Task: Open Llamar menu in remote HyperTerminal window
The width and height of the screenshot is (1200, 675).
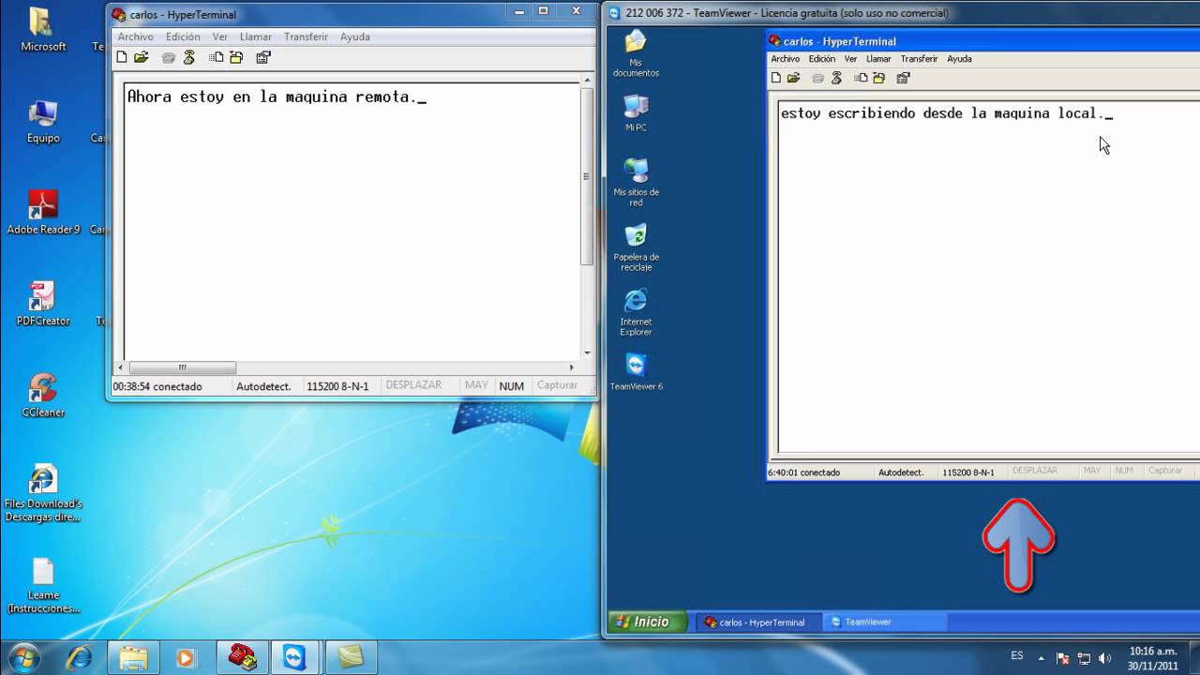Action: coord(878,58)
